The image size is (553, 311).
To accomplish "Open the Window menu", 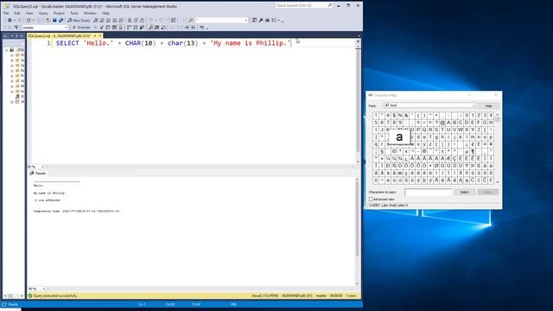I will (90, 13).
